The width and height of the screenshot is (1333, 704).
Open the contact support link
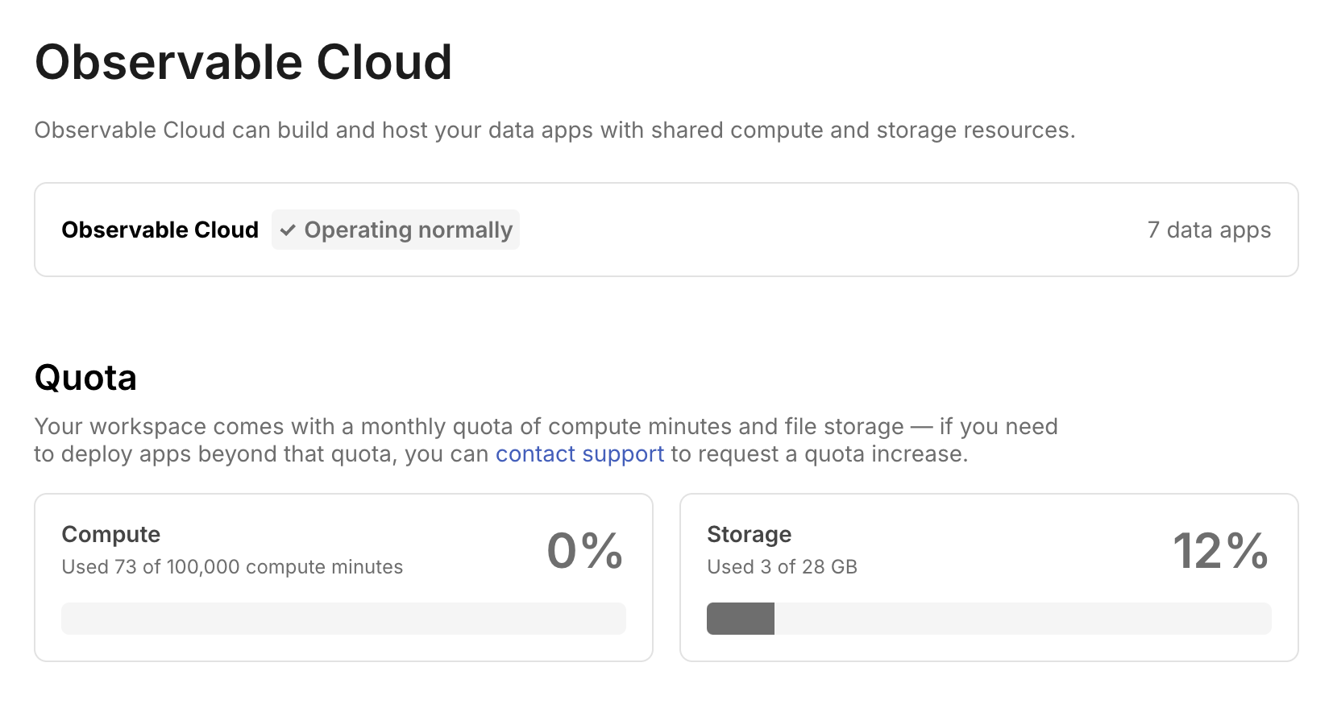click(x=579, y=453)
